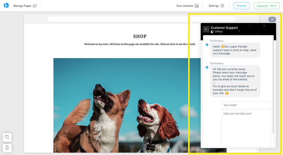Click the chat panel scrollbar
Viewport: 283px width, 155px height.
pyautogui.click(x=273, y=85)
